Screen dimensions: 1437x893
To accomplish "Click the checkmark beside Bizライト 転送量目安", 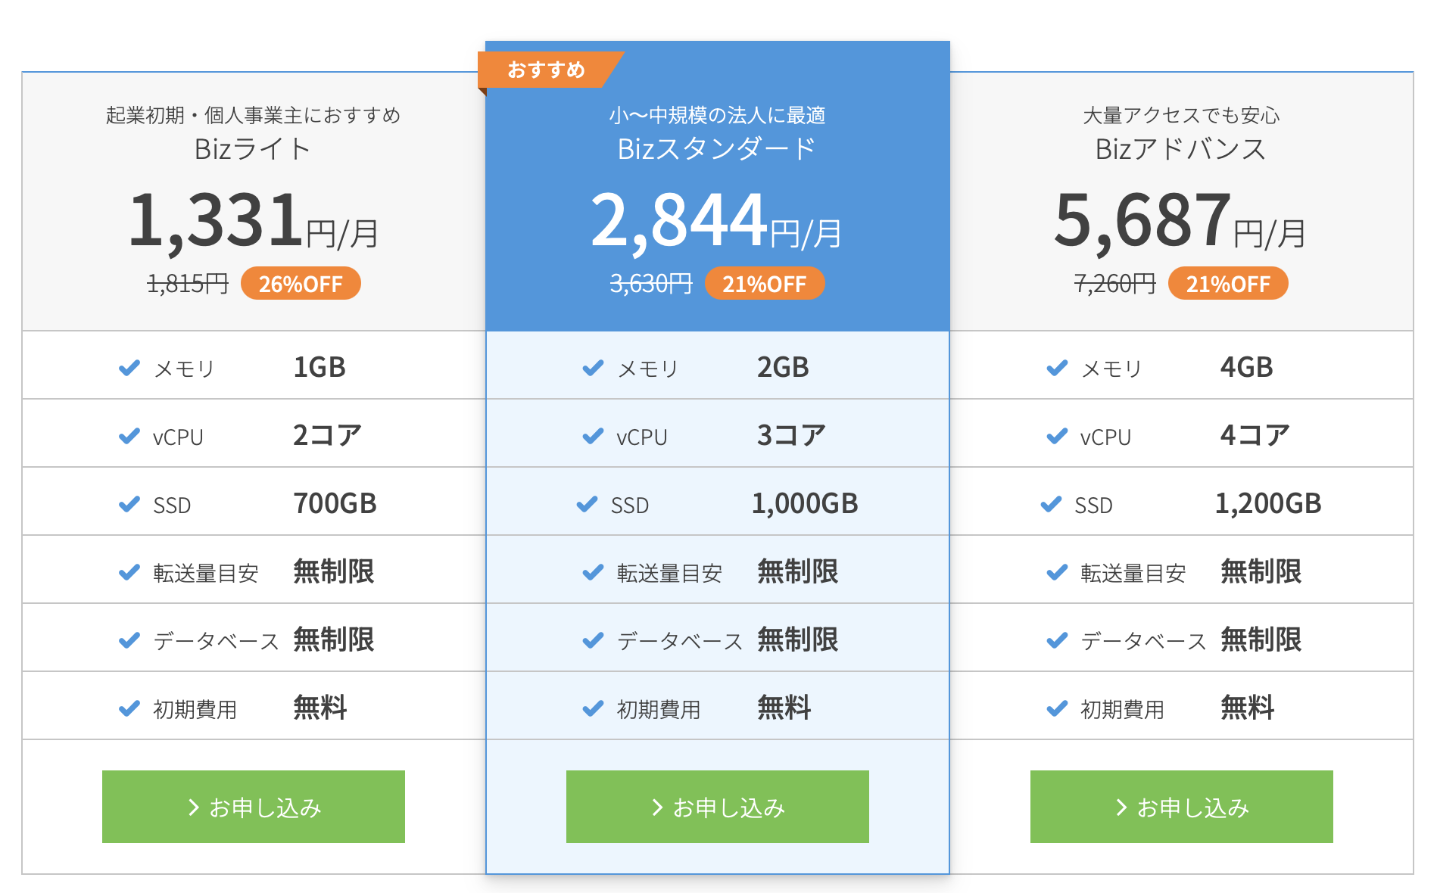I will (x=129, y=572).
